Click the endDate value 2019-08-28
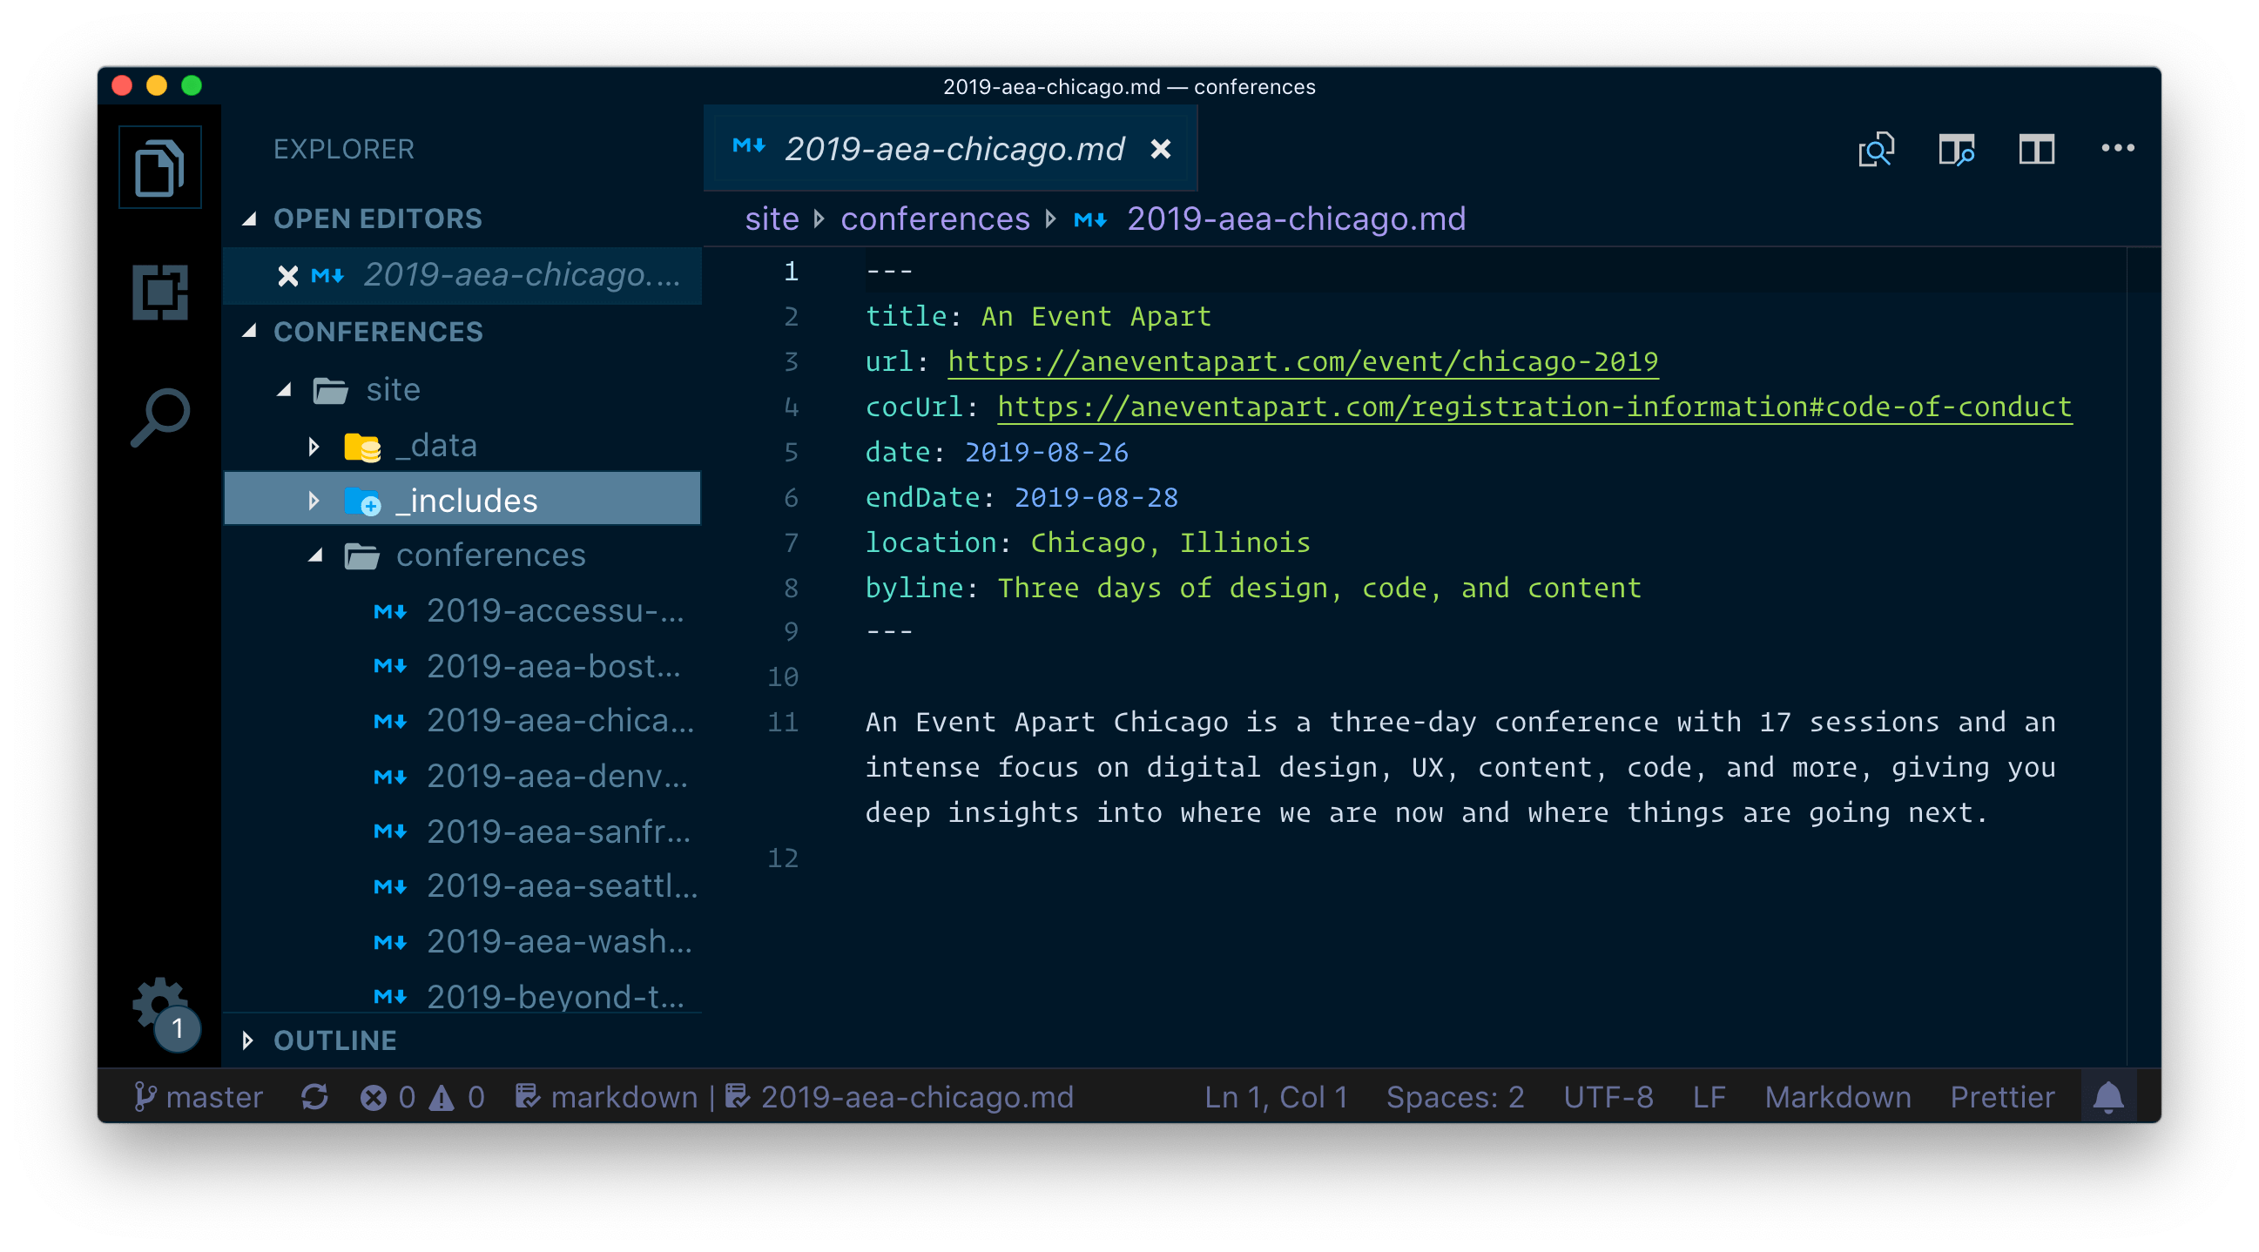This screenshot has height=1252, width=2259. [x=1096, y=498]
